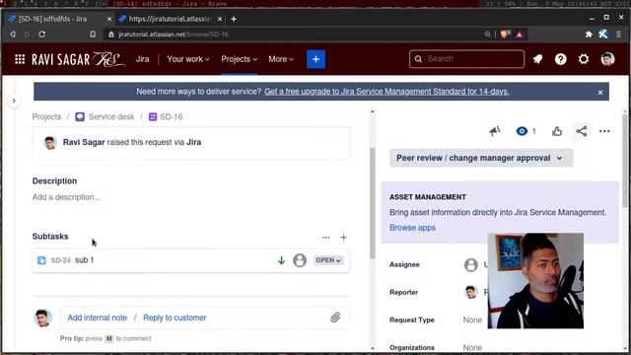631x355 pixels.
Task: Go back in browser history
Action: 13,35
